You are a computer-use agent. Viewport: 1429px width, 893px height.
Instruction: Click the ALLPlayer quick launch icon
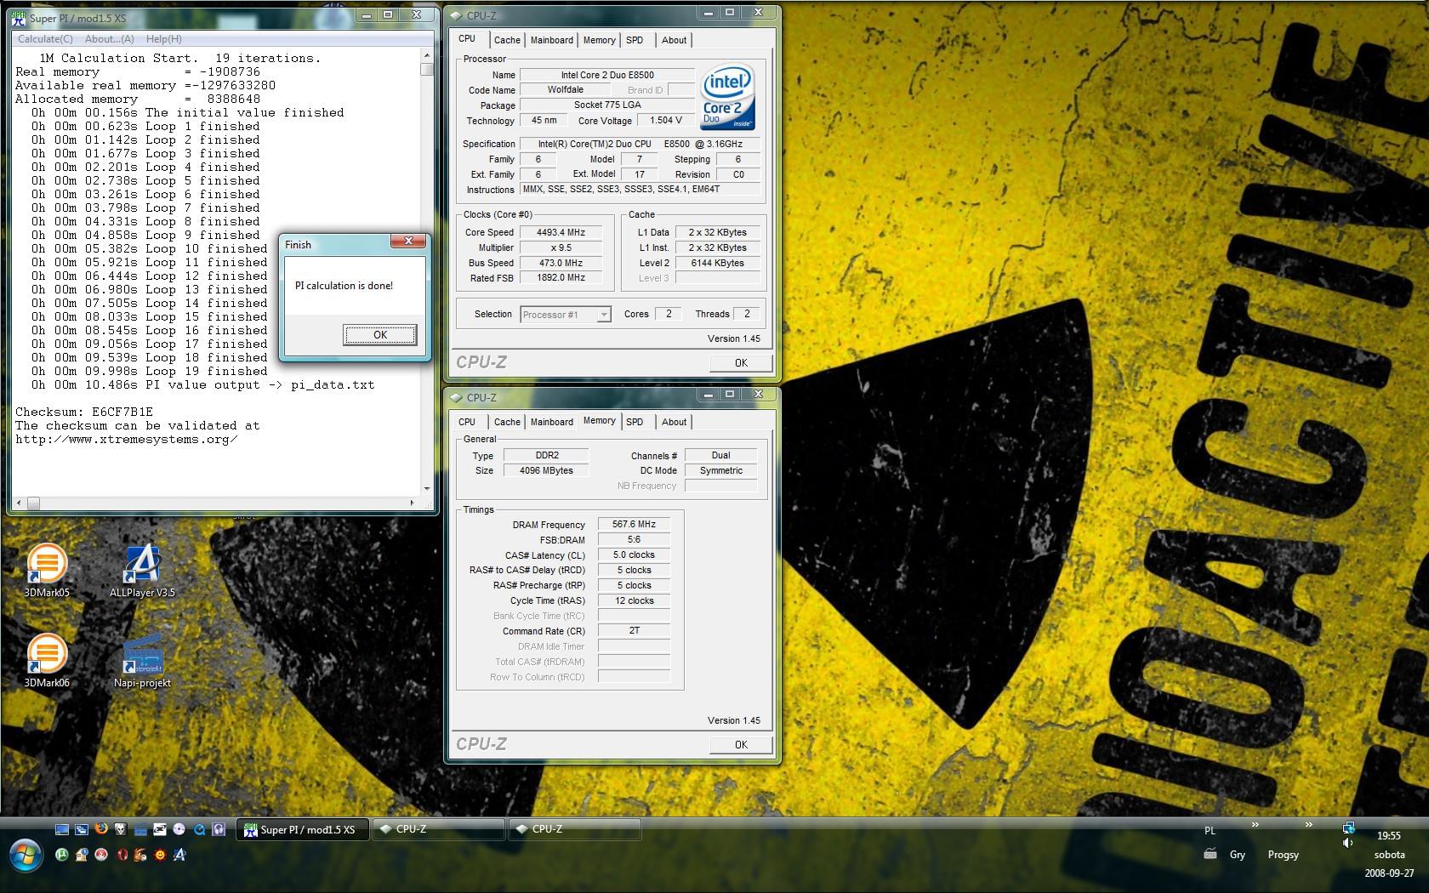pyautogui.click(x=179, y=855)
